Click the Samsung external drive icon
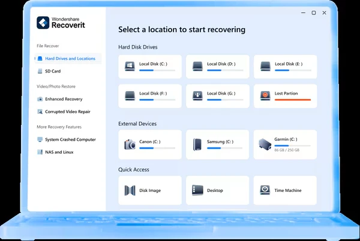Image resolution: width=360 pixels, height=241 pixels. (197, 144)
